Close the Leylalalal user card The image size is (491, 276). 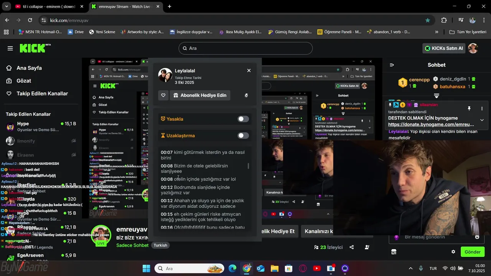point(249,71)
